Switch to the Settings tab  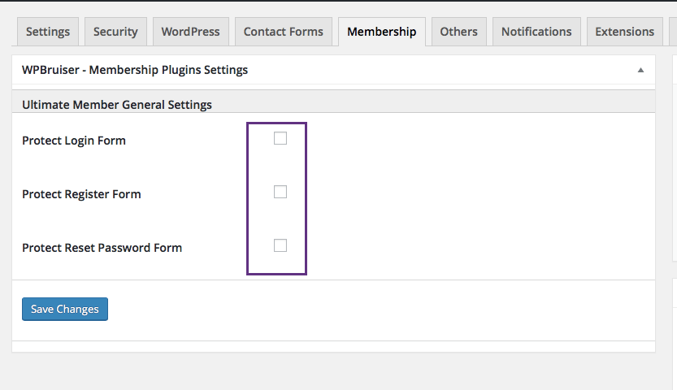click(x=48, y=32)
